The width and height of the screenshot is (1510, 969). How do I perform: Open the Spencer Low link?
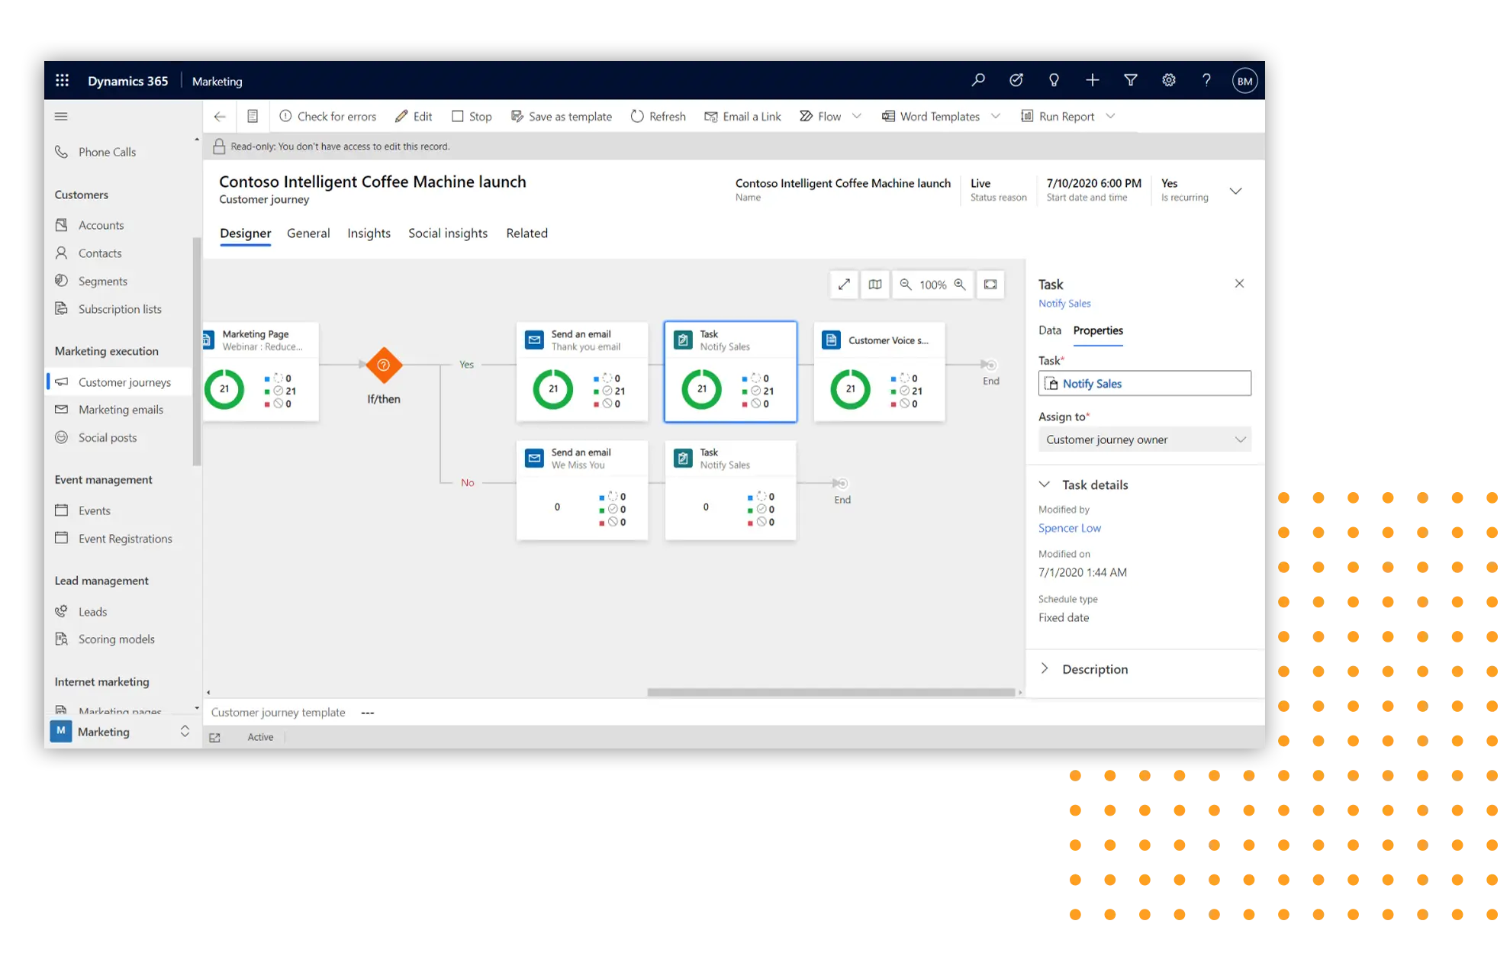click(1069, 528)
